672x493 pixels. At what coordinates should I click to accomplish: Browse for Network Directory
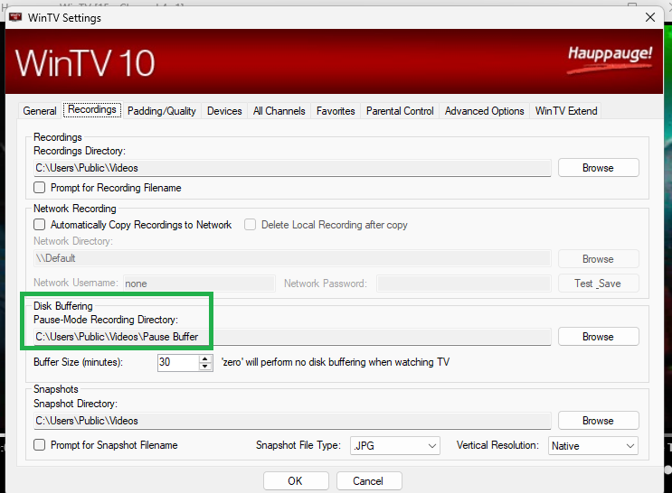pos(598,259)
